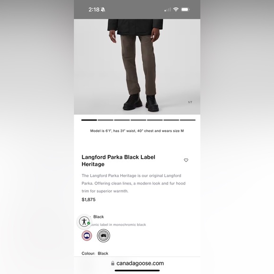The image size is (274, 274).
Task: Jump to the last image indicator bar
Action: click(188, 120)
